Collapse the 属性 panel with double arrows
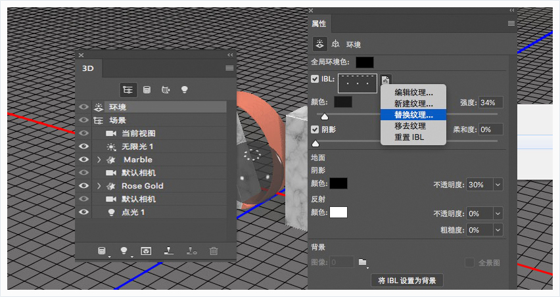 (x=512, y=11)
